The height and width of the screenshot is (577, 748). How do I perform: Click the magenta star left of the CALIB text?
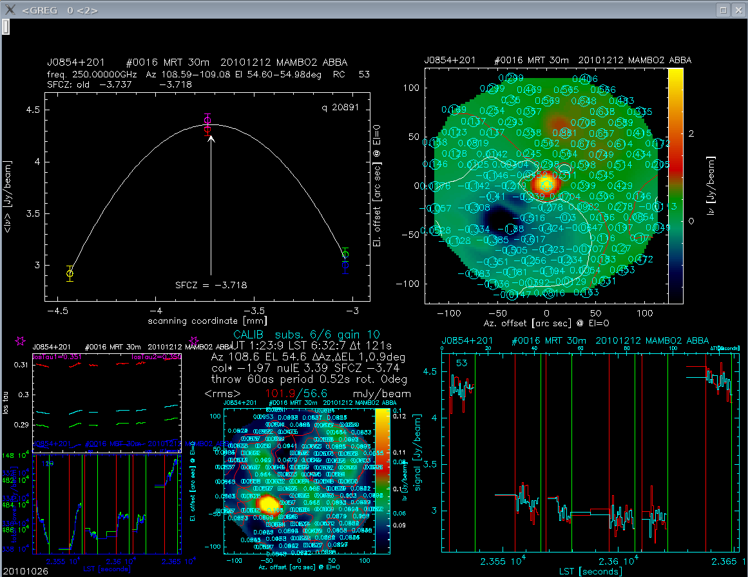(x=193, y=340)
